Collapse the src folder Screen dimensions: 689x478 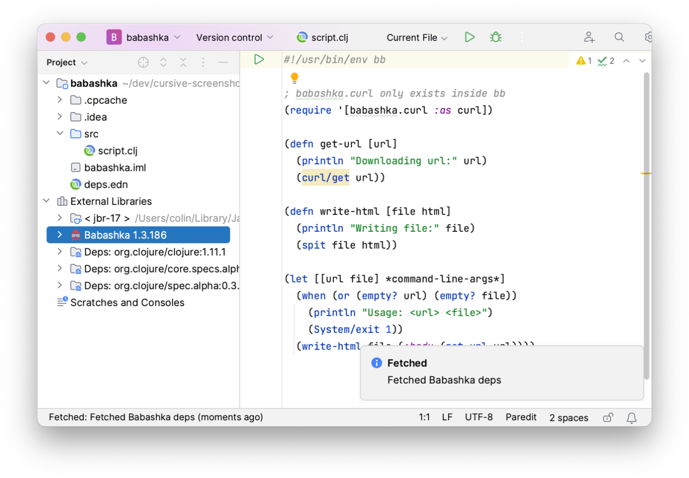60,133
